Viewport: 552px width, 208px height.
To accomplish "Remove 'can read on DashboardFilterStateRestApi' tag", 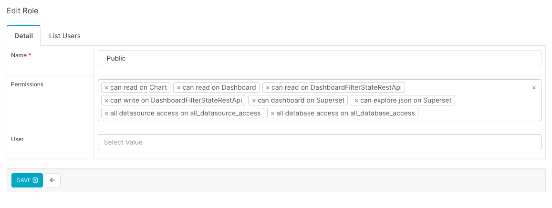I will [268, 88].
